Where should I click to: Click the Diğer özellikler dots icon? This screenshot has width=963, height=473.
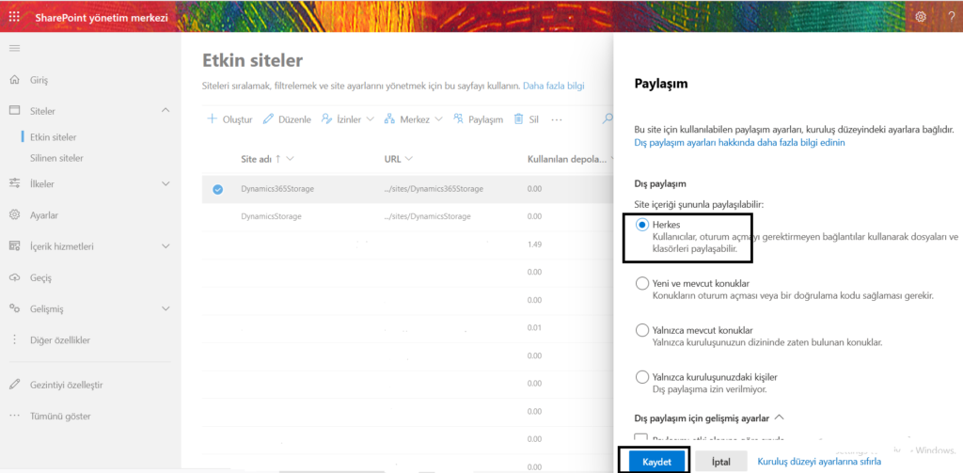coord(15,339)
